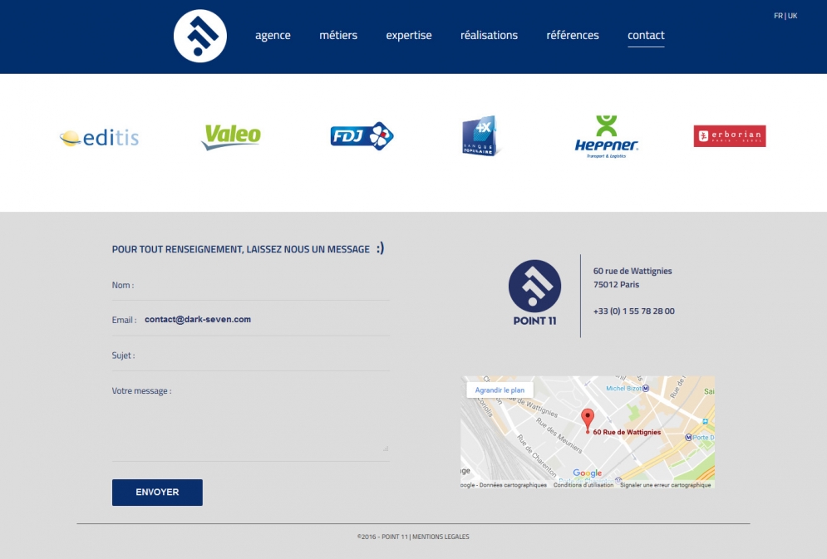Open Signaler une erreur cartographique link
This screenshot has height=559, width=827.
click(x=666, y=485)
